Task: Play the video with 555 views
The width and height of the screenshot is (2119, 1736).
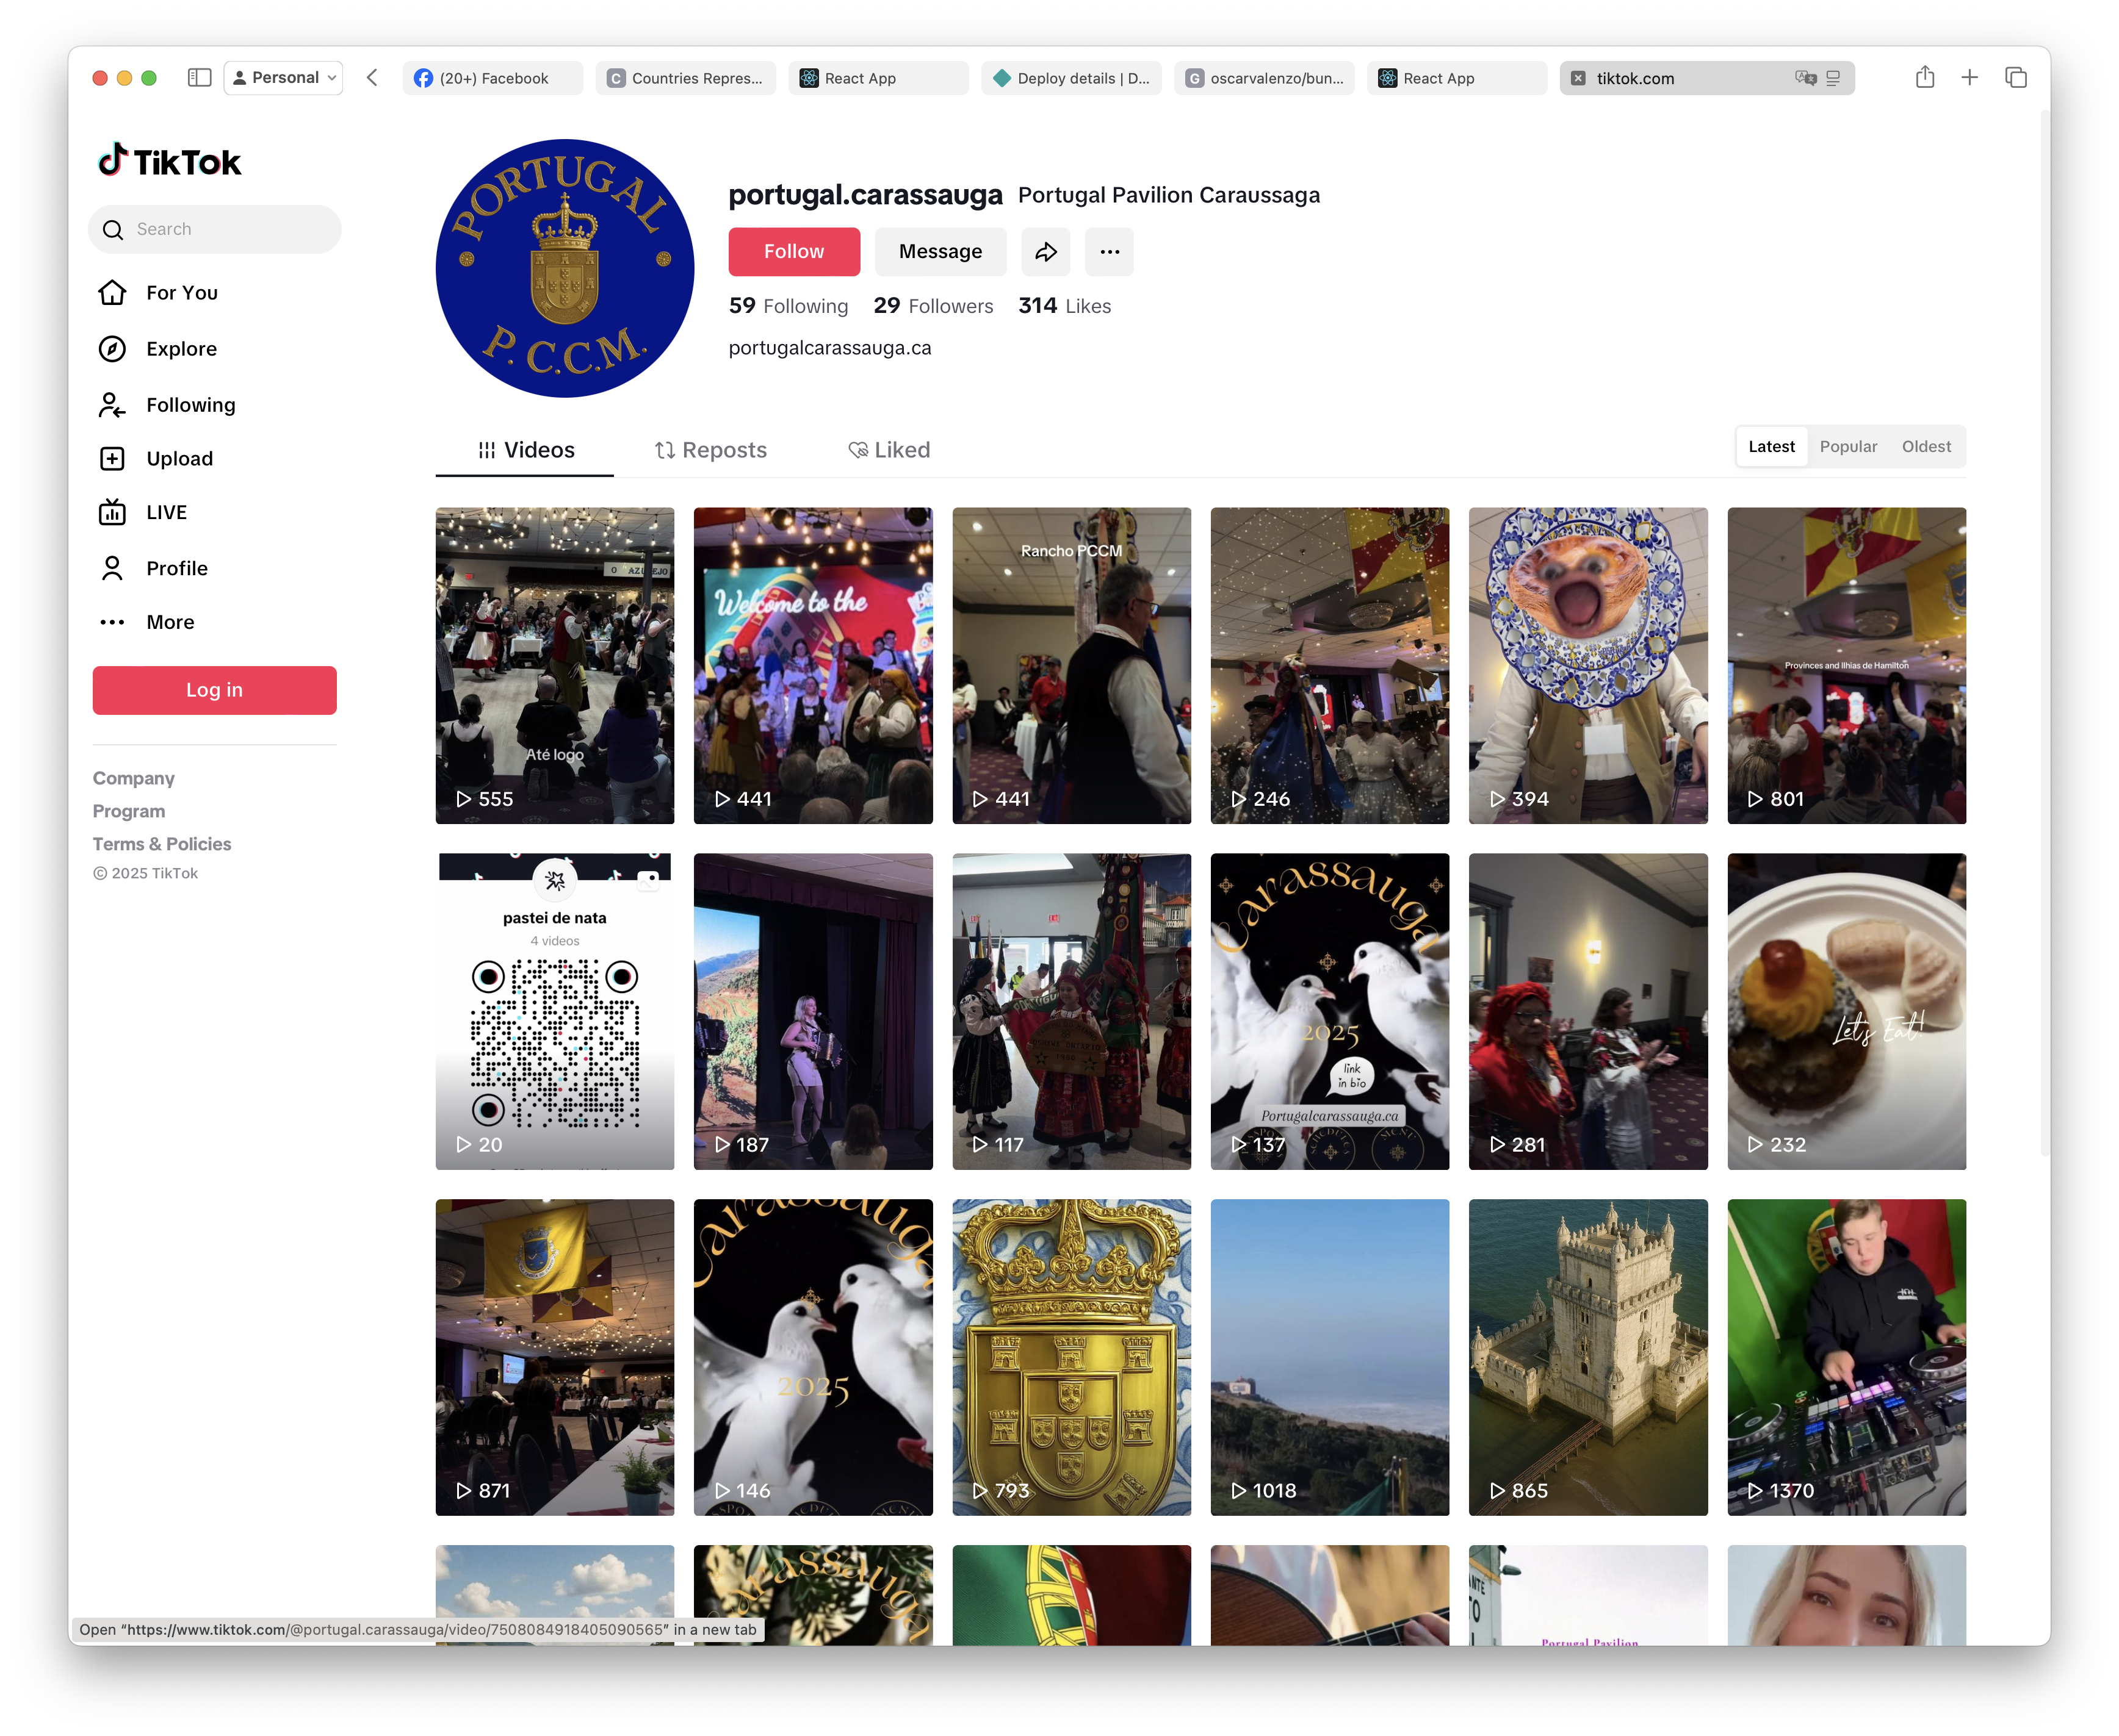Action: pyautogui.click(x=554, y=666)
